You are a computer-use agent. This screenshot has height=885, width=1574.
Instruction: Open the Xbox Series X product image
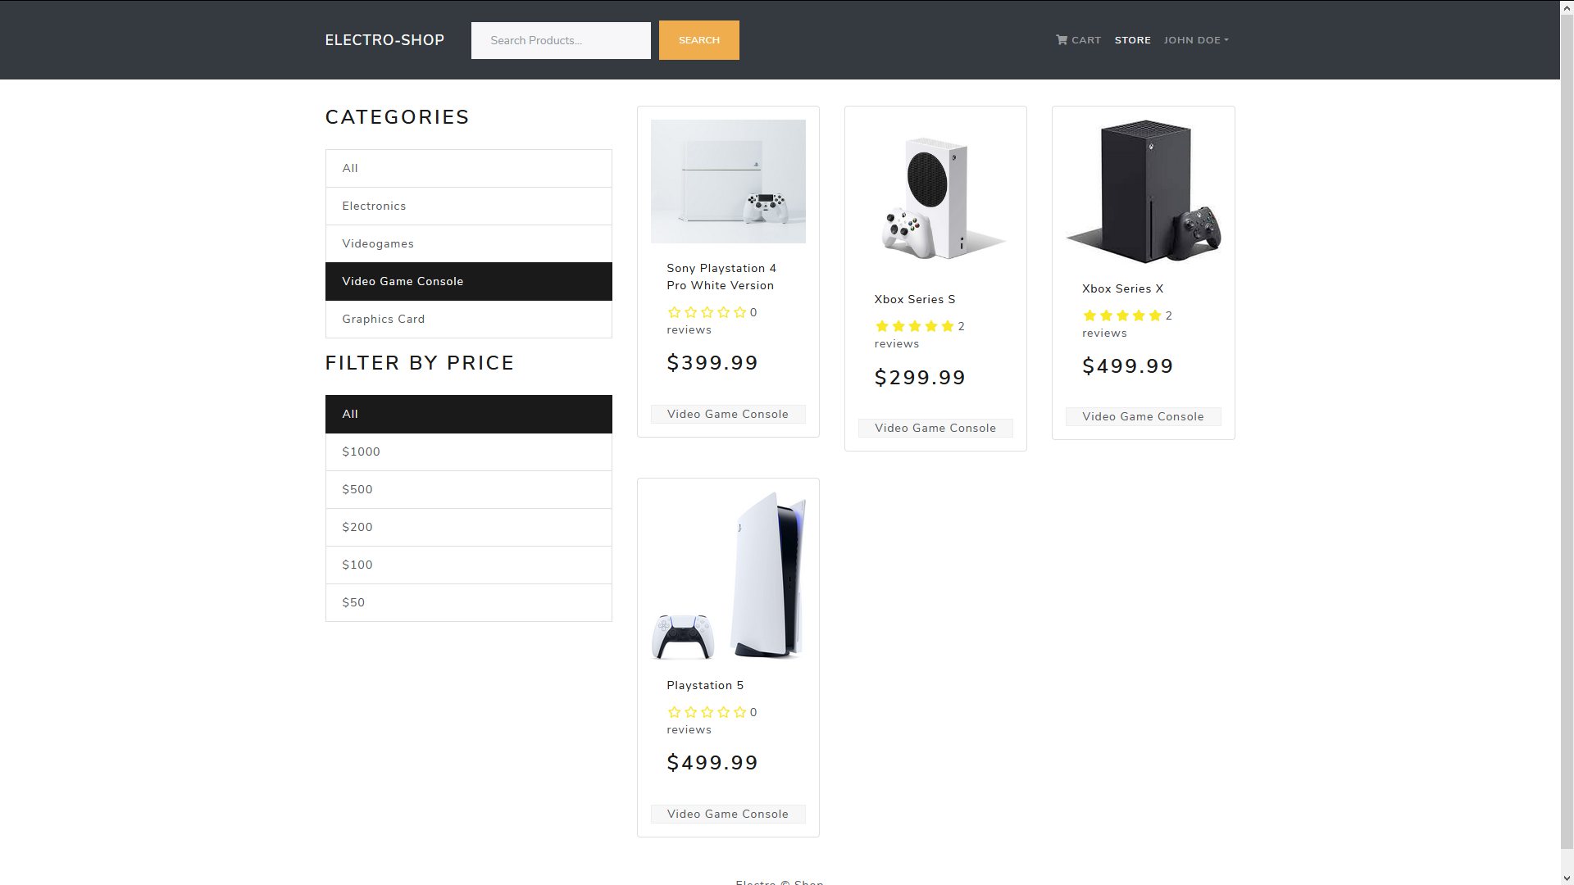coord(1143,192)
